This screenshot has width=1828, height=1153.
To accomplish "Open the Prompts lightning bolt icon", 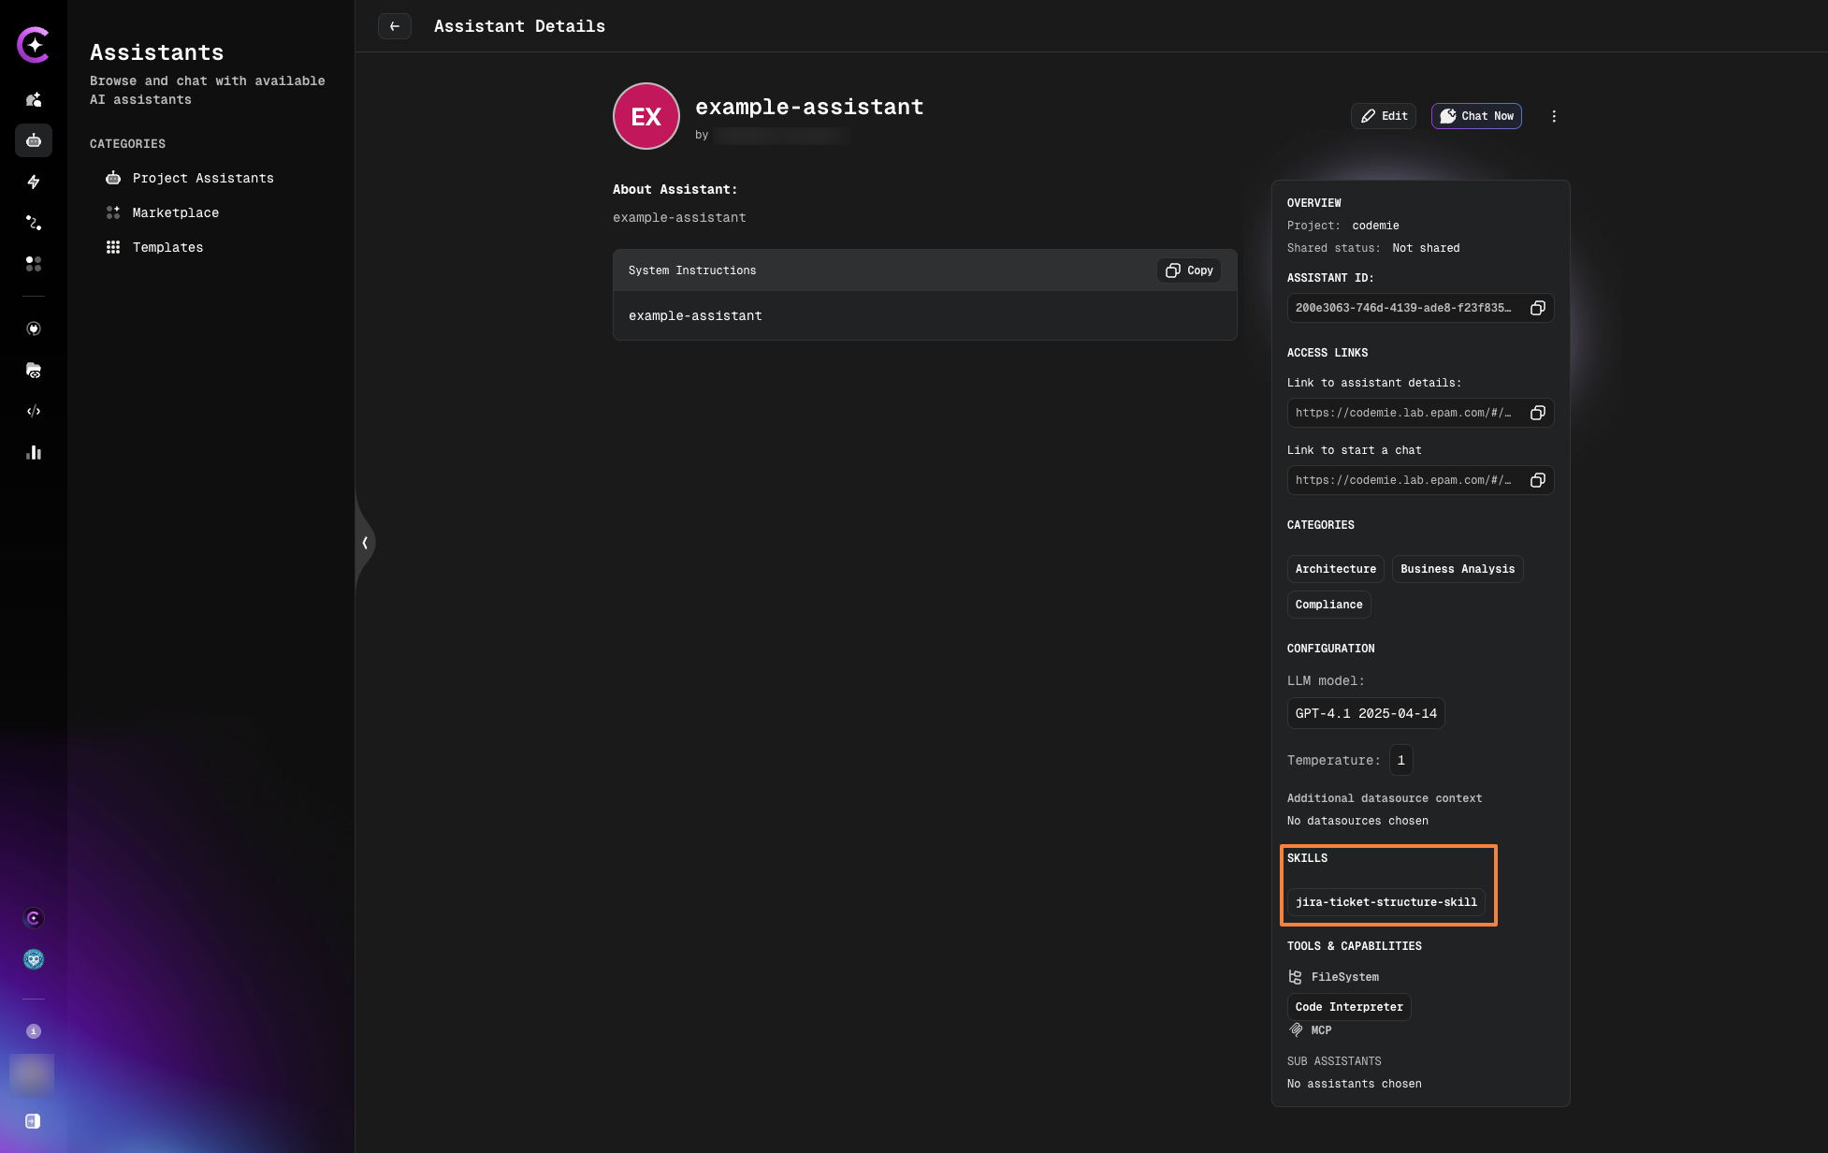I will click(x=34, y=182).
